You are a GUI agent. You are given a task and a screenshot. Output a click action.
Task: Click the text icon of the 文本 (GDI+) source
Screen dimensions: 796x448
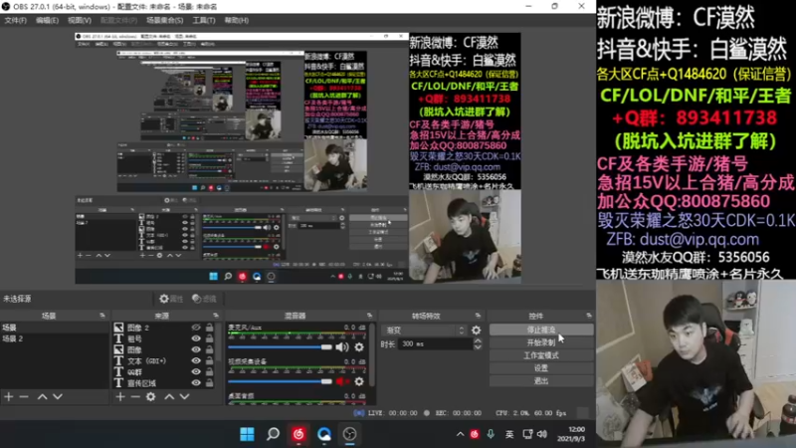click(x=118, y=361)
